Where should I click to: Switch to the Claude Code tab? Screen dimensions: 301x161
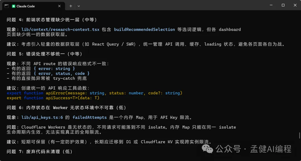click(31, 6)
